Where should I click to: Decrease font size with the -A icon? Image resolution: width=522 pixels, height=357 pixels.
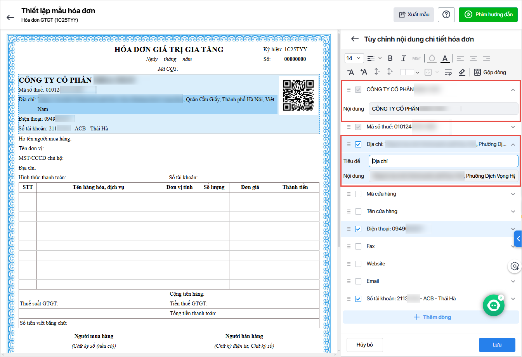(350, 72)
